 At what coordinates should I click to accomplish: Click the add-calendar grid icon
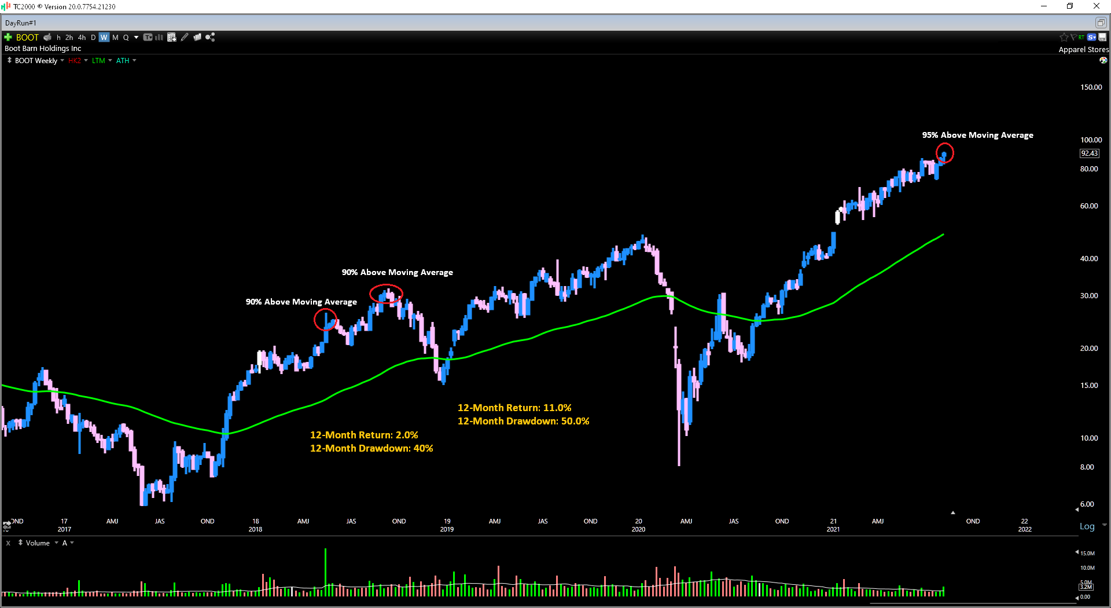172,37
